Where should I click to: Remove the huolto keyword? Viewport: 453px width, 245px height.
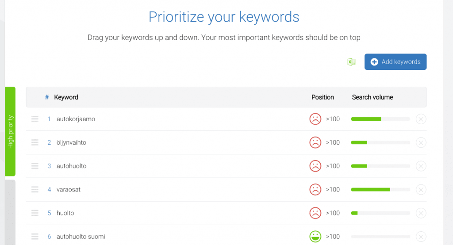(x=421, y=213)
